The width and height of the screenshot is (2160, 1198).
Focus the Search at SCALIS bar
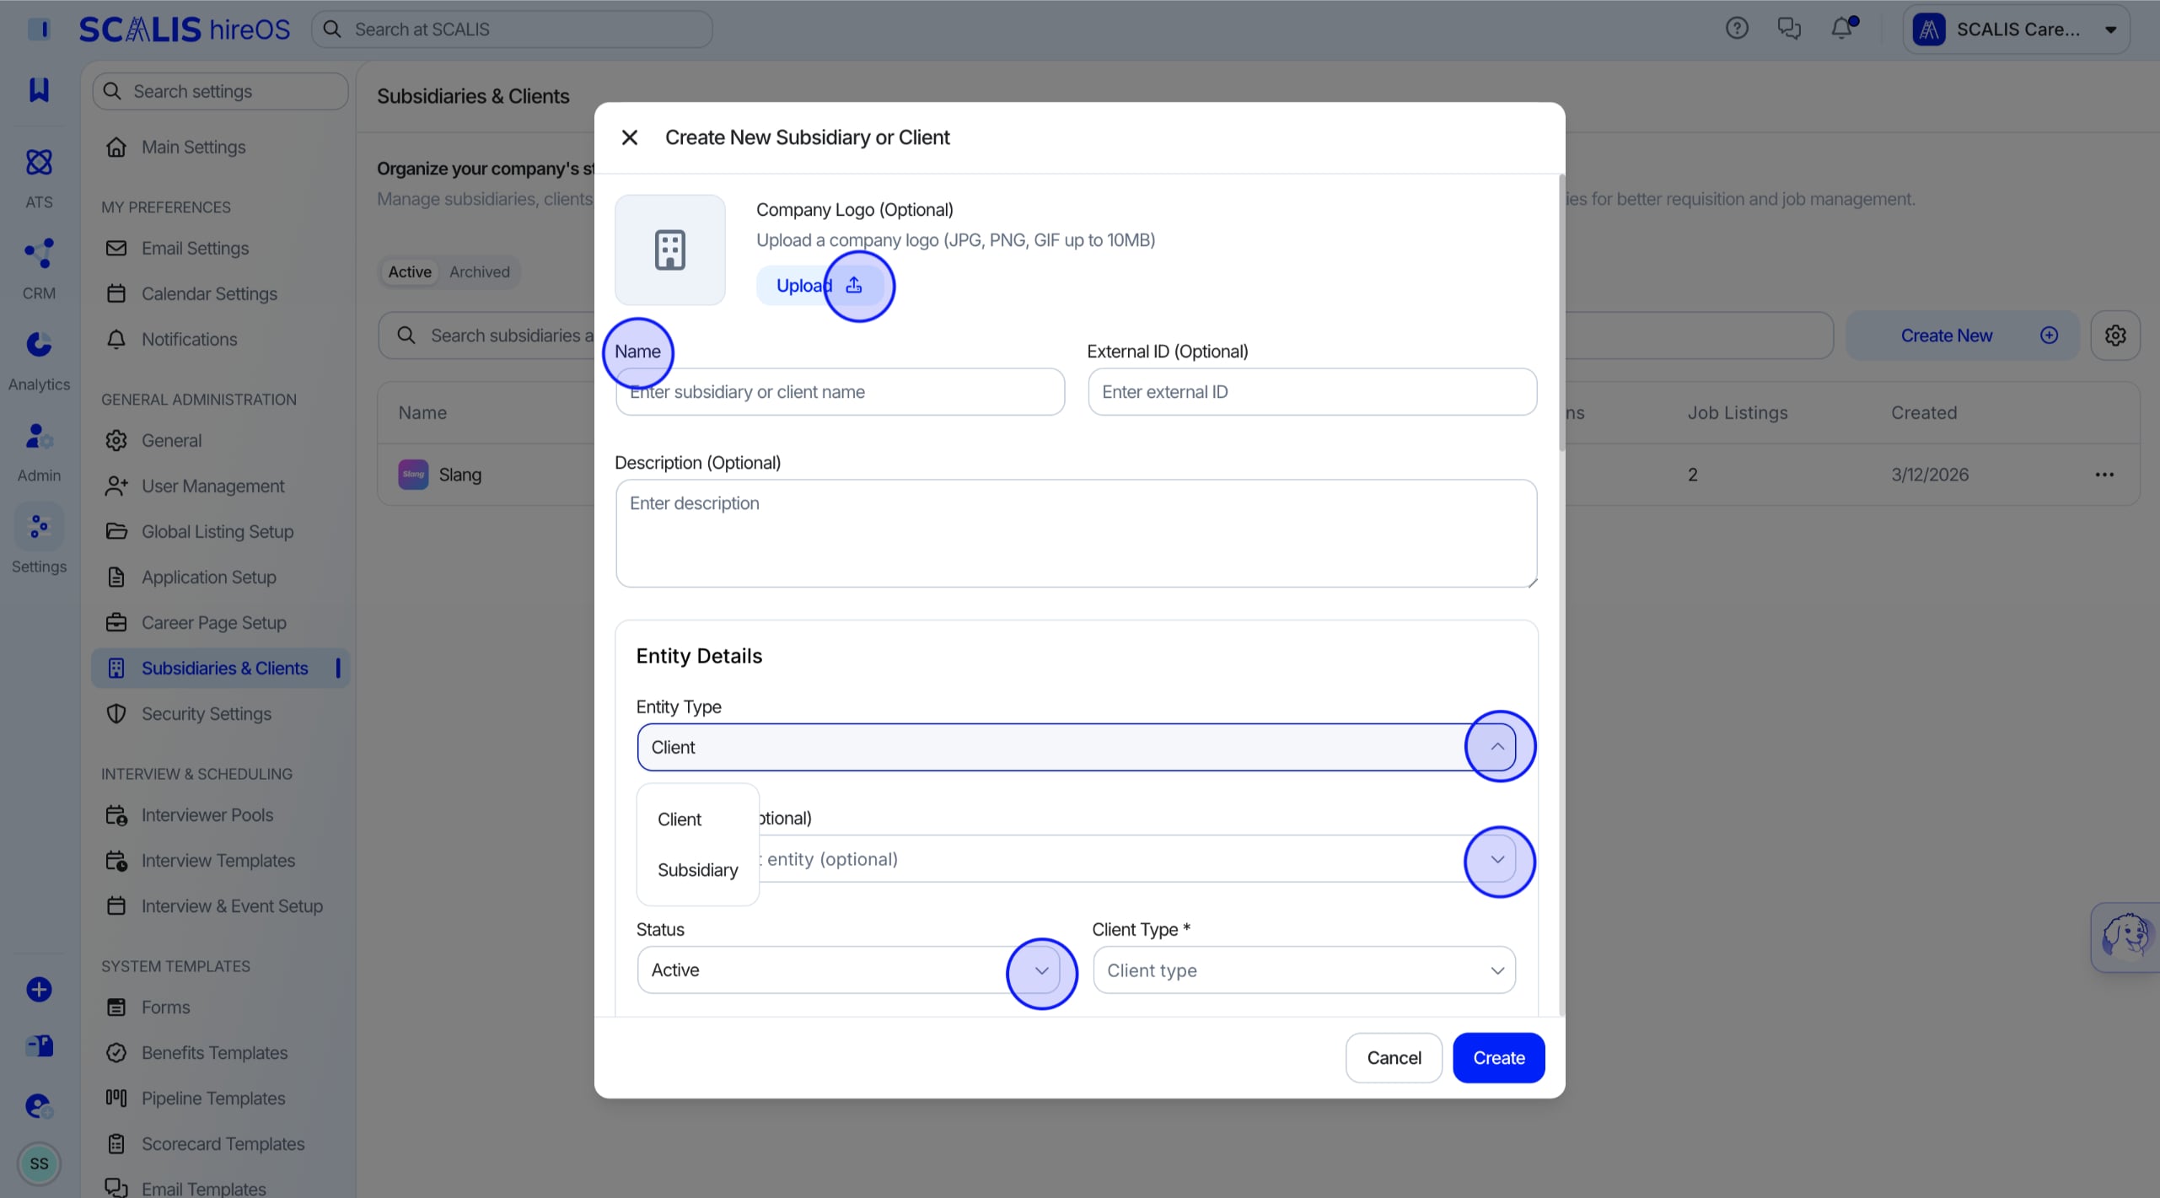coord(512,29)
